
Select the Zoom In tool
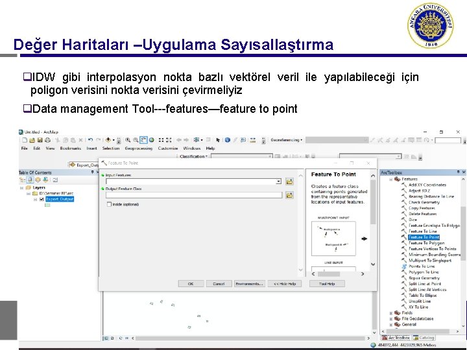pyautogui.click(x=128, y=140)
